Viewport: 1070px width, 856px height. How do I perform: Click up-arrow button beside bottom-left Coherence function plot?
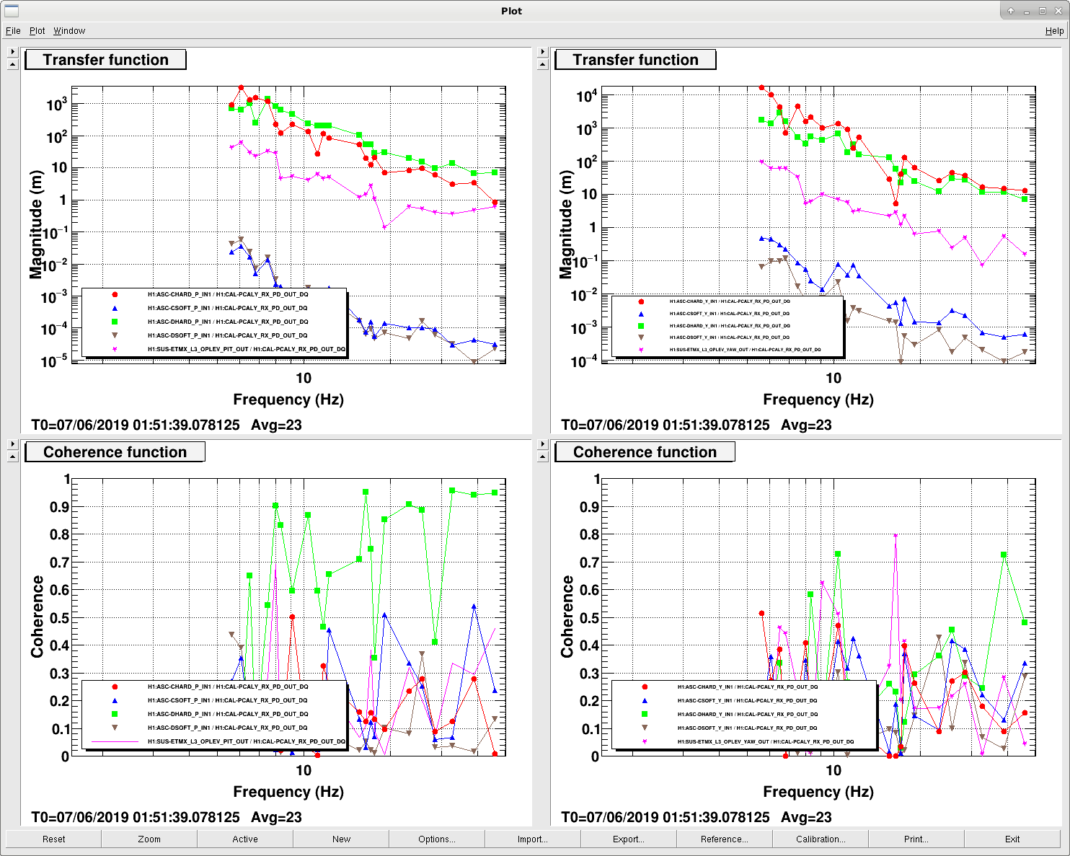[12, 456]
